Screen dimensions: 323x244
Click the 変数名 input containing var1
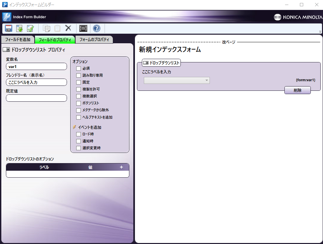tap(37, 67)
